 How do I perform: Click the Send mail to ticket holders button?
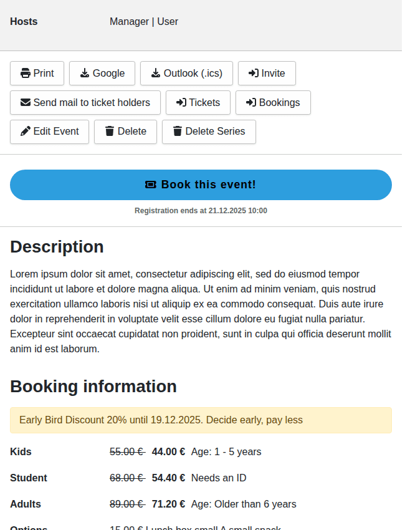(85, 103)
